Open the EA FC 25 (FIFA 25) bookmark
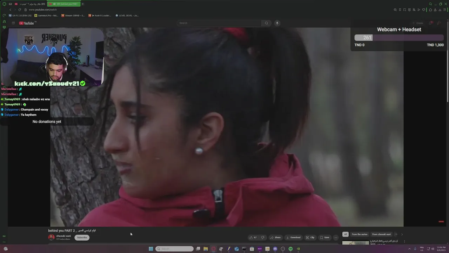 pyautogui.click(x=20, y=15)
